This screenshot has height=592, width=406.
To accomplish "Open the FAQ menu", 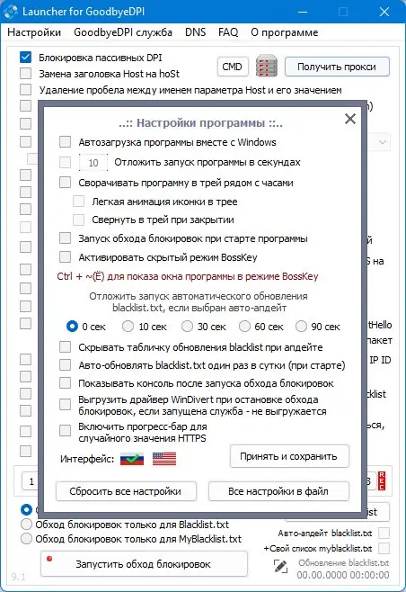I will pos(228,32).
